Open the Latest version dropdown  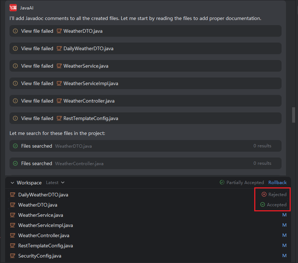tap(55, 183)
